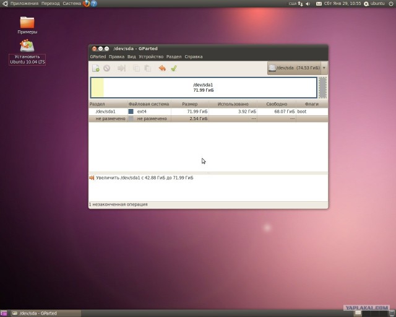This screenshot has width=396, height=317.
Task: Close the GParted window
Action: tap(94, 48)
